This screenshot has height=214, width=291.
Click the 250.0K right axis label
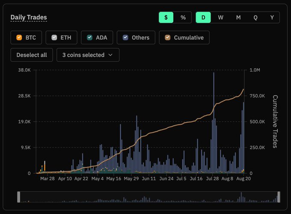[257, 148]
